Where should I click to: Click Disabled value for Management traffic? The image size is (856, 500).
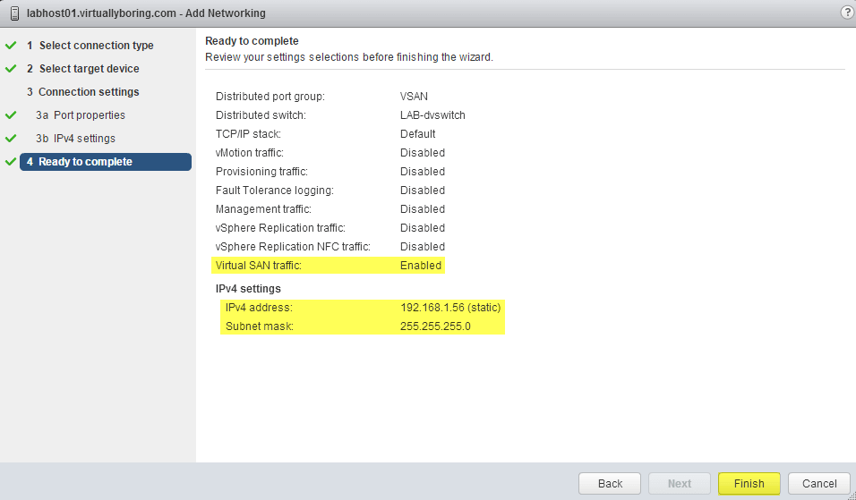point(423,209)
